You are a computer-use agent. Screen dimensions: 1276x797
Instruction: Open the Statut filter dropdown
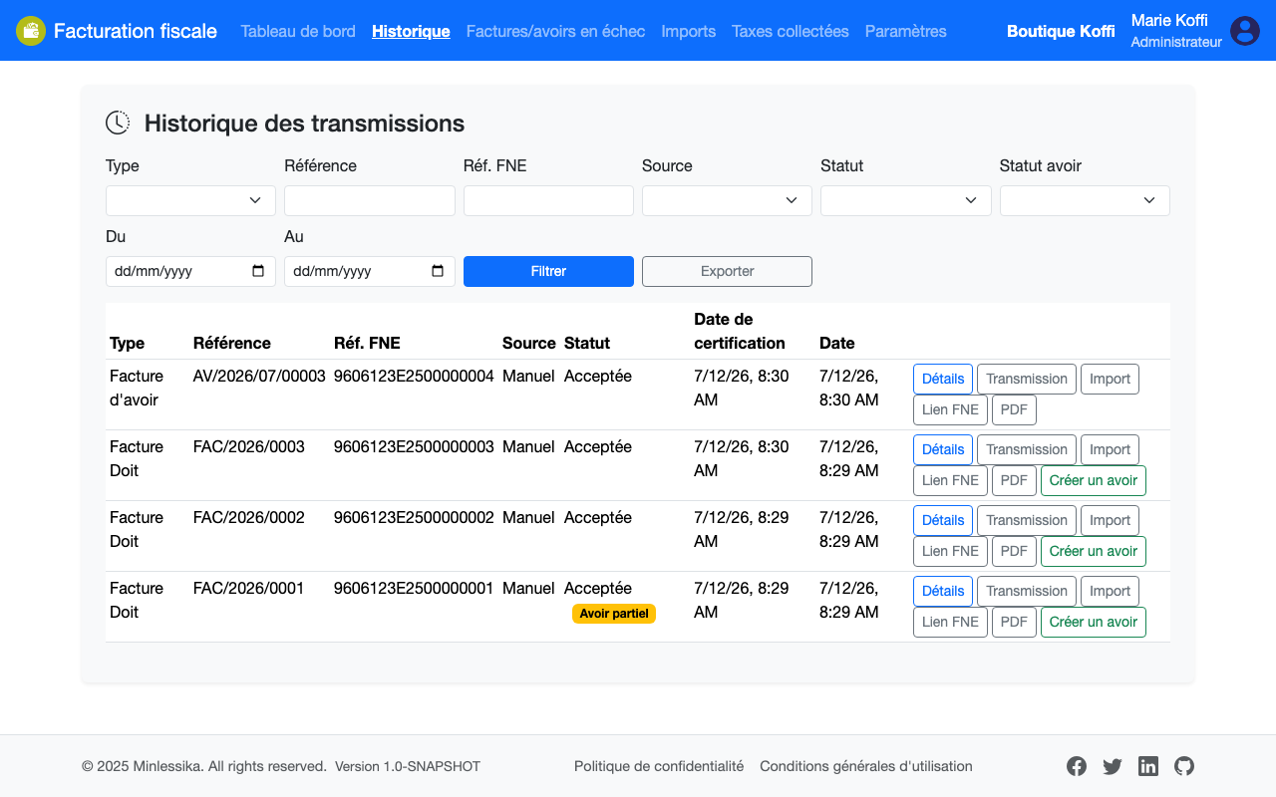905,200
